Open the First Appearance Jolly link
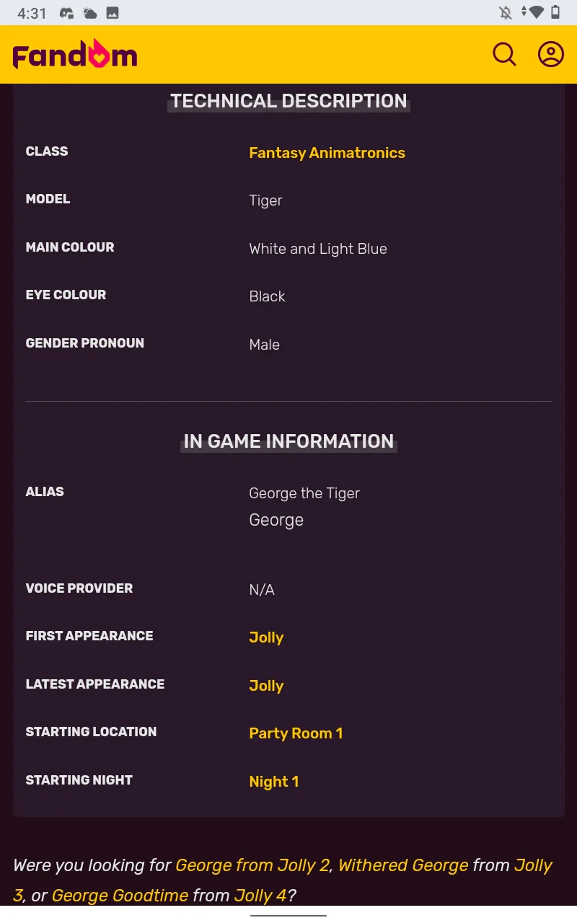This screenshot has height=923, width=577. click(266, 637)
